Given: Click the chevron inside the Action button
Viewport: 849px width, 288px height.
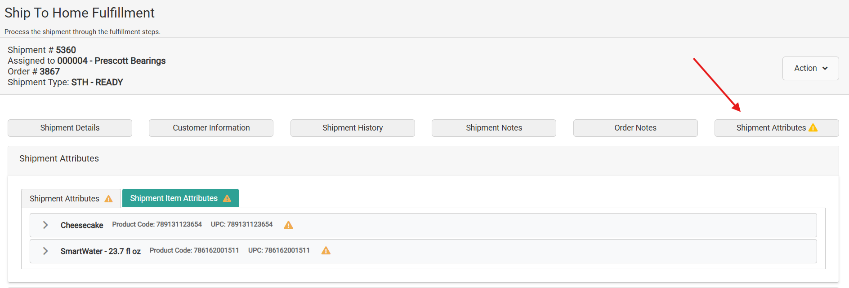Looking at the screenshot, I should 825,68.
